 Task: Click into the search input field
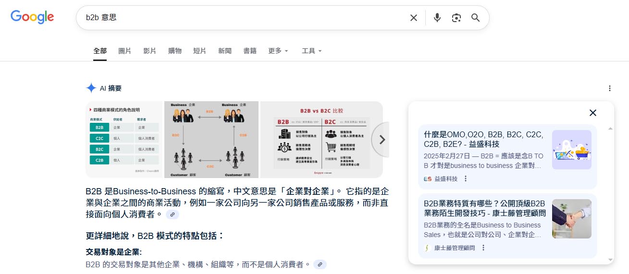(x=240, y=18)
